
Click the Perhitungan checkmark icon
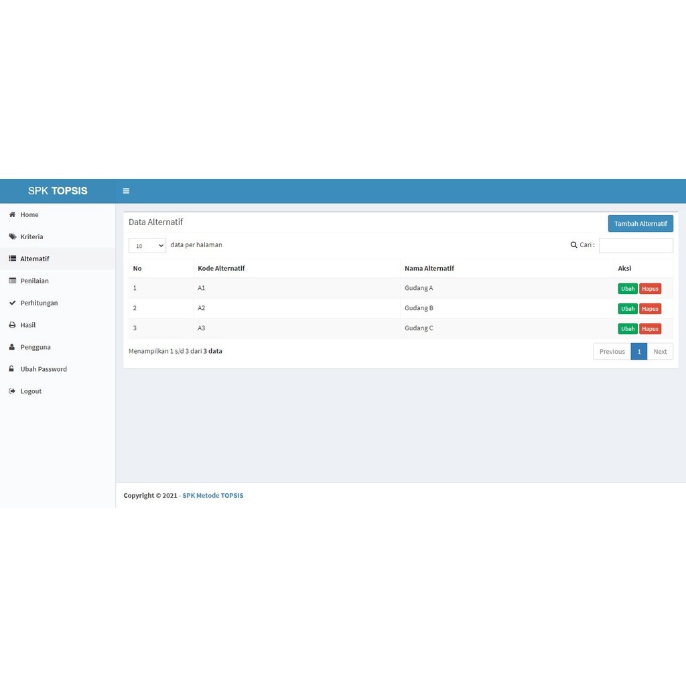click(12, 303)
